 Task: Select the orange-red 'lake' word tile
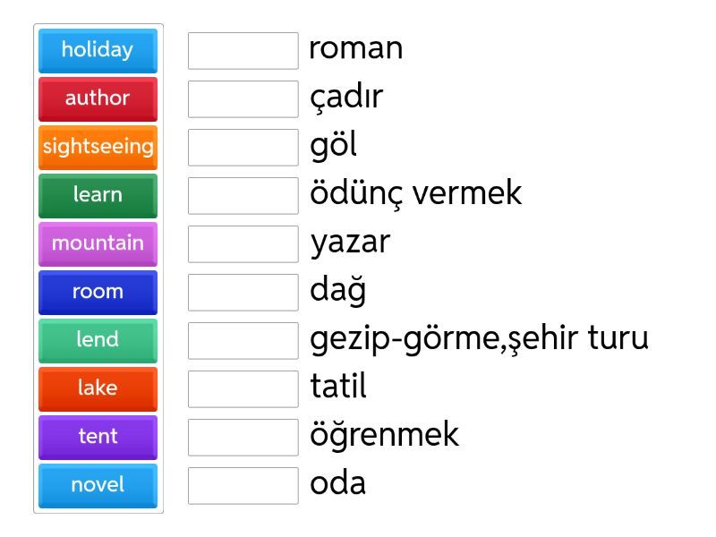pyautogui.click(x=98, y=388)
